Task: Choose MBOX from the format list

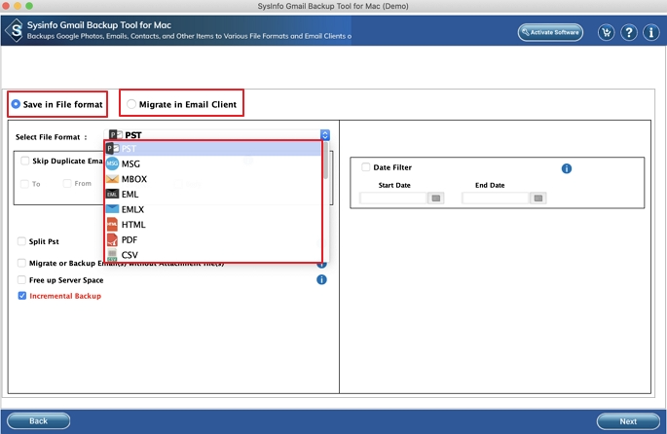Action: pos(134,179)
